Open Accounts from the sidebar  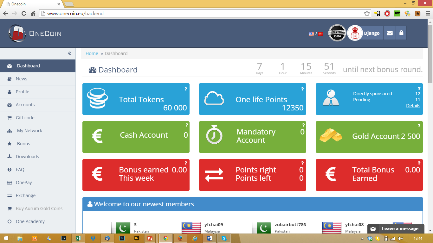(x=38, y=105)
